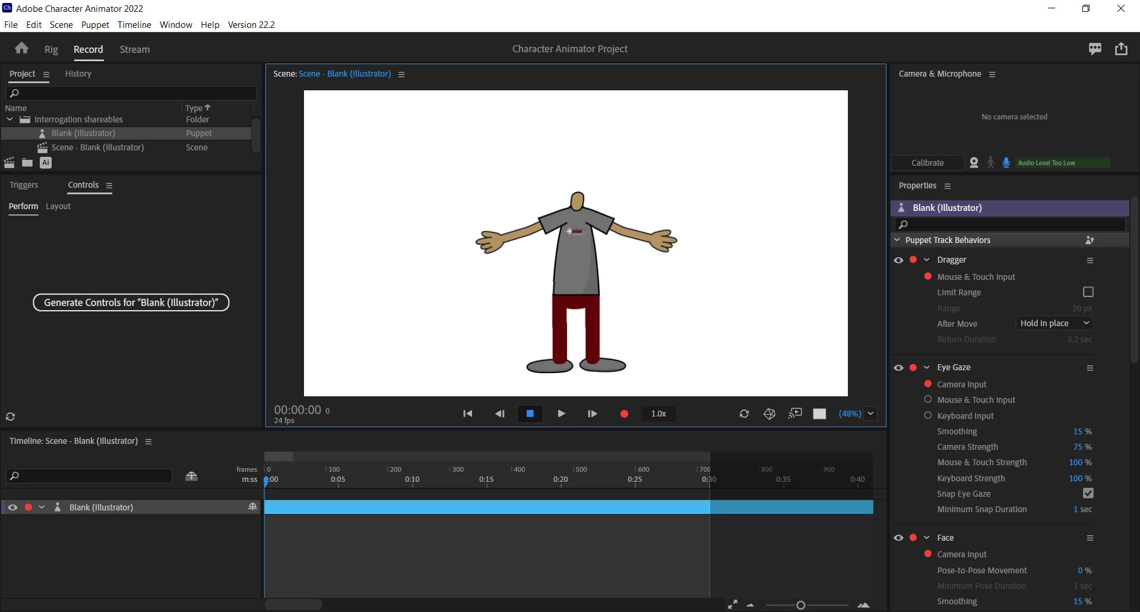
Task: Collapse Puppet Track Behaviors section
Action: click(897, 240)
